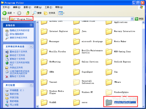Open the 查看(V) menu
The height and width of the screenshot is (109, 146).
tap(27, 7)
